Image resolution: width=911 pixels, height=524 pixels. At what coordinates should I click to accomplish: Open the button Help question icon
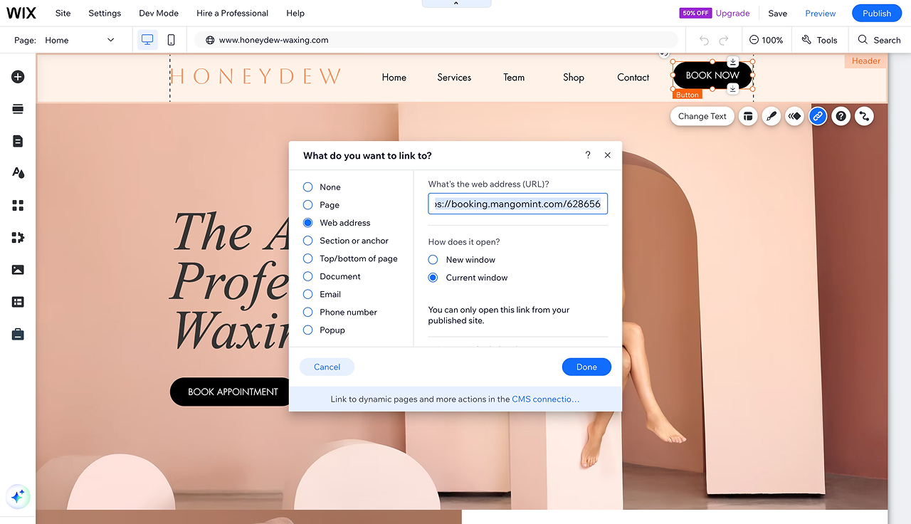click(x=841, y=116)
